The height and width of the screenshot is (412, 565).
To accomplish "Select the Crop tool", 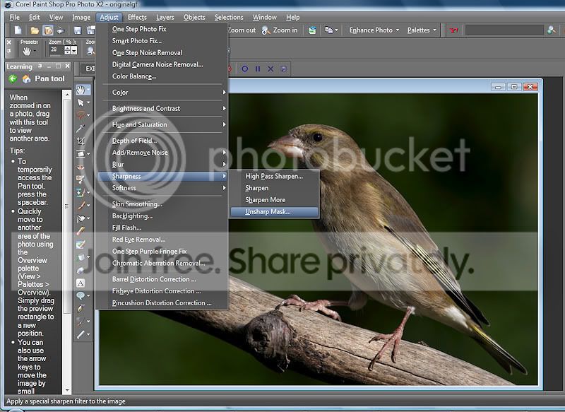I will click(x=81, y=141).
